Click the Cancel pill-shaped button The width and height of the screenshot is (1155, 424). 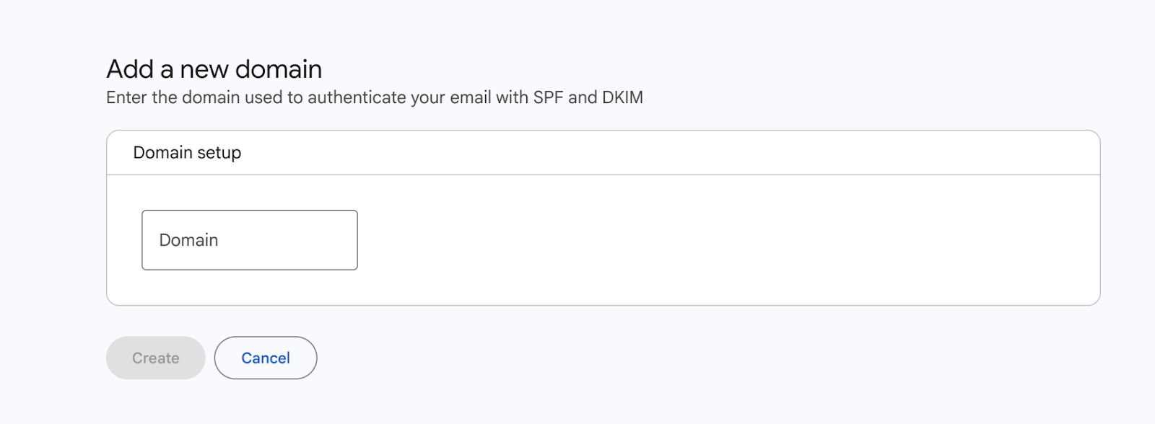pyautogui.click(x=266, y=358)
